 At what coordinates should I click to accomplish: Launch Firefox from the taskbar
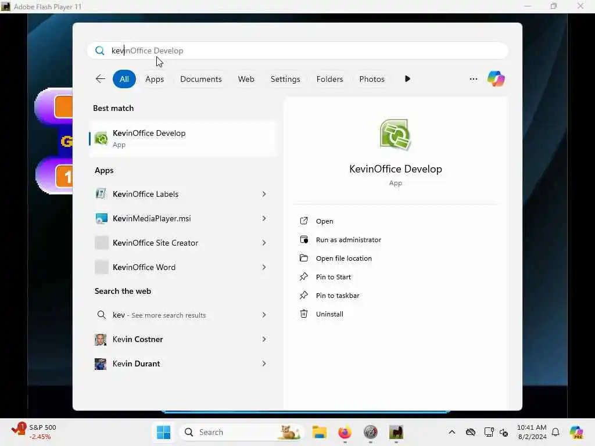click(x=345, y=432)
